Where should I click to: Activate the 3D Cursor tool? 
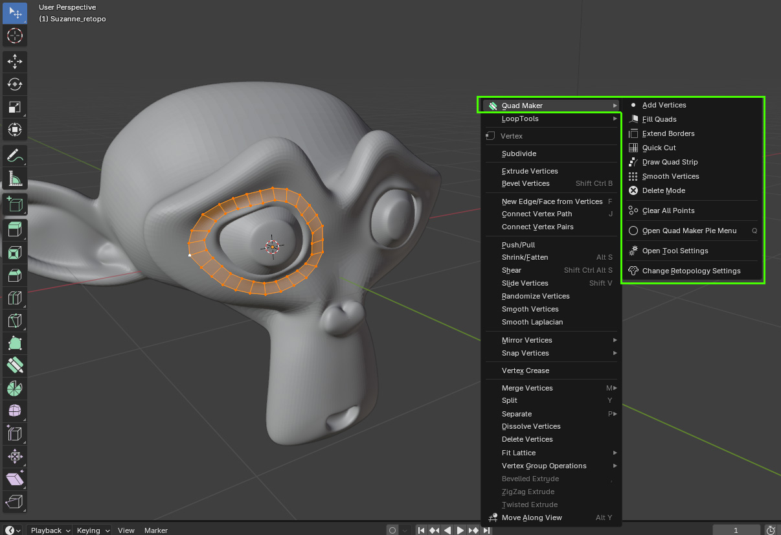pyautogui.click(x=15, y=36)
